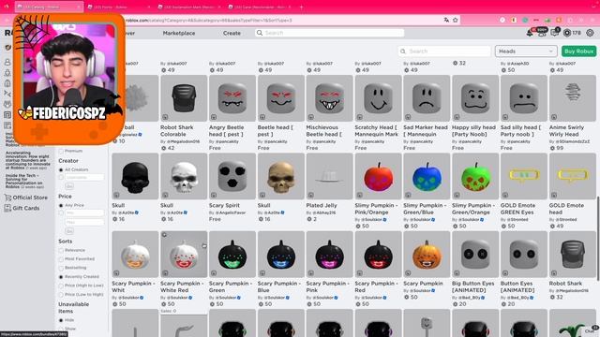Screen dimensions: 600x337
Task: Open the Create nav item
Action: pos(232,34)
